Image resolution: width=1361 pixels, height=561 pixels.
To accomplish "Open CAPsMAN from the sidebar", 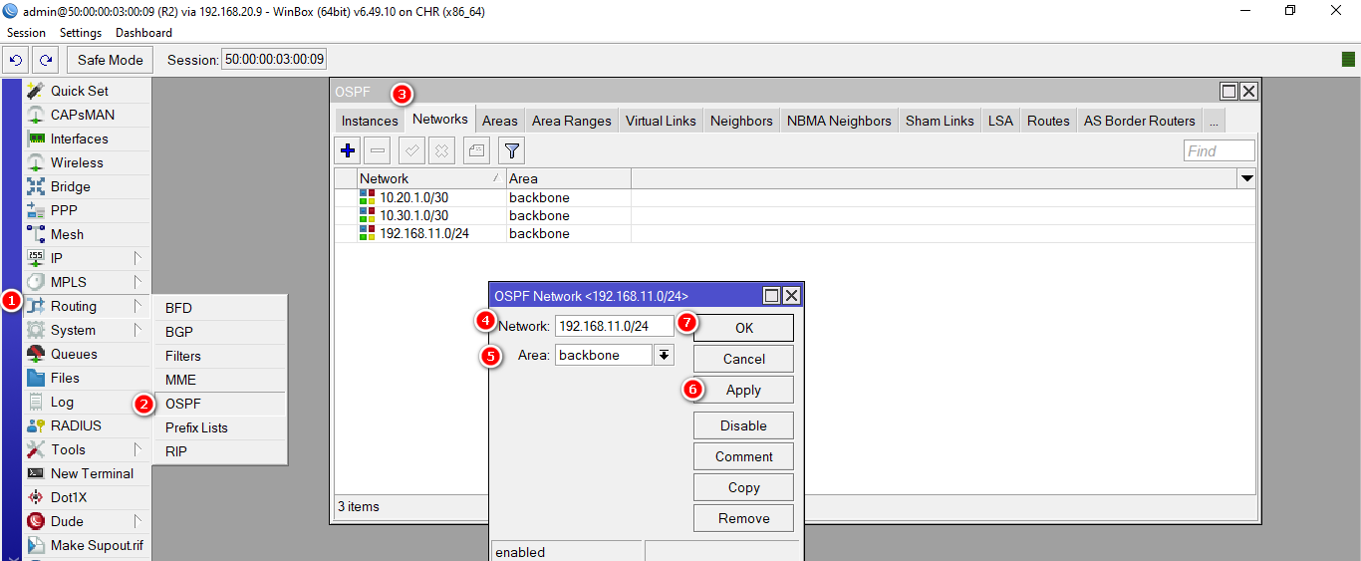I will tap(87, 115).
